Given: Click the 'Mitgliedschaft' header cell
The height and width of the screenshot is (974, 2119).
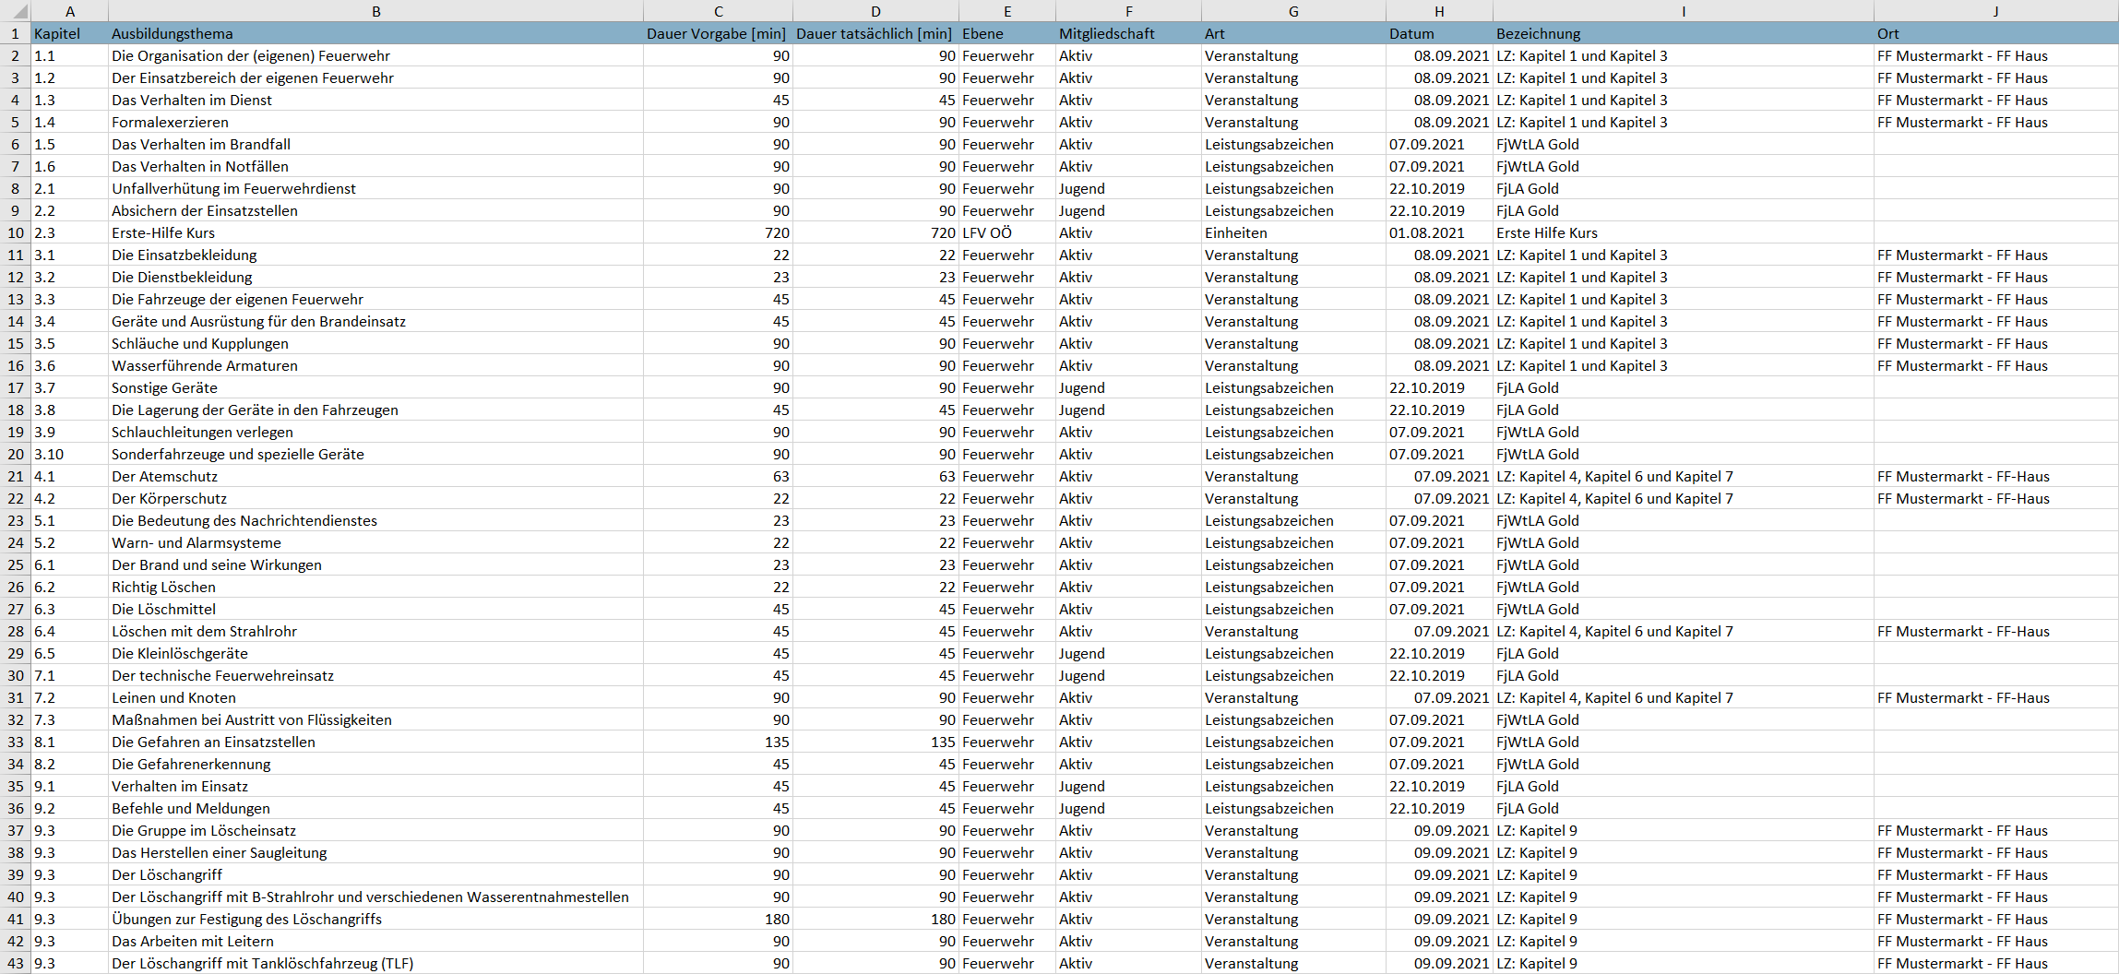Looking at the screenshot, I should pos(1128,33).
